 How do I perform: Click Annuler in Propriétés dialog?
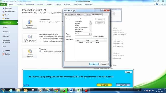pyautogui.click(x=104, y=64)
